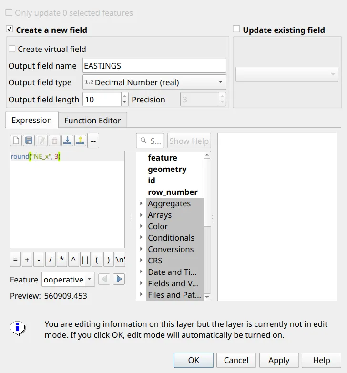
Task: Click the Output field length value box
Action: click(x=102, y=99)
